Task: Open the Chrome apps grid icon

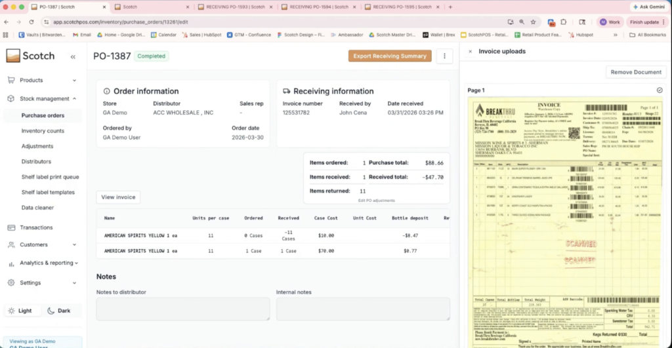Action: [x=5, y=35]
